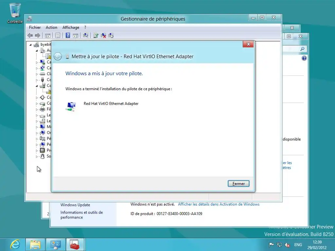Image resolution: width=335 pixels, height=251 pixels.
Task: Open 'Afficher les détails dans Activation de Windows' link
Action: (x=219, y=204)
